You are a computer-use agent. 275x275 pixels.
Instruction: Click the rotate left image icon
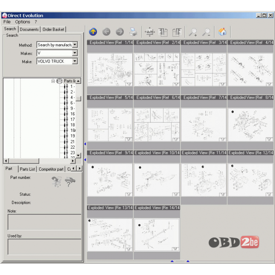(163, 32)
